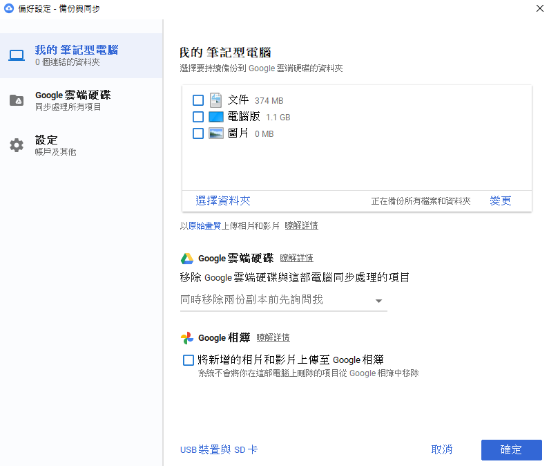Viewport: 549px width, 466px height.
Task: Switch to the Google 雲端硬碟 section
Action: click(x=81, y=100)
